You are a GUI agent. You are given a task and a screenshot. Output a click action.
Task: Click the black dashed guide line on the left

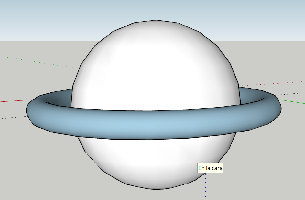point(13,117)
